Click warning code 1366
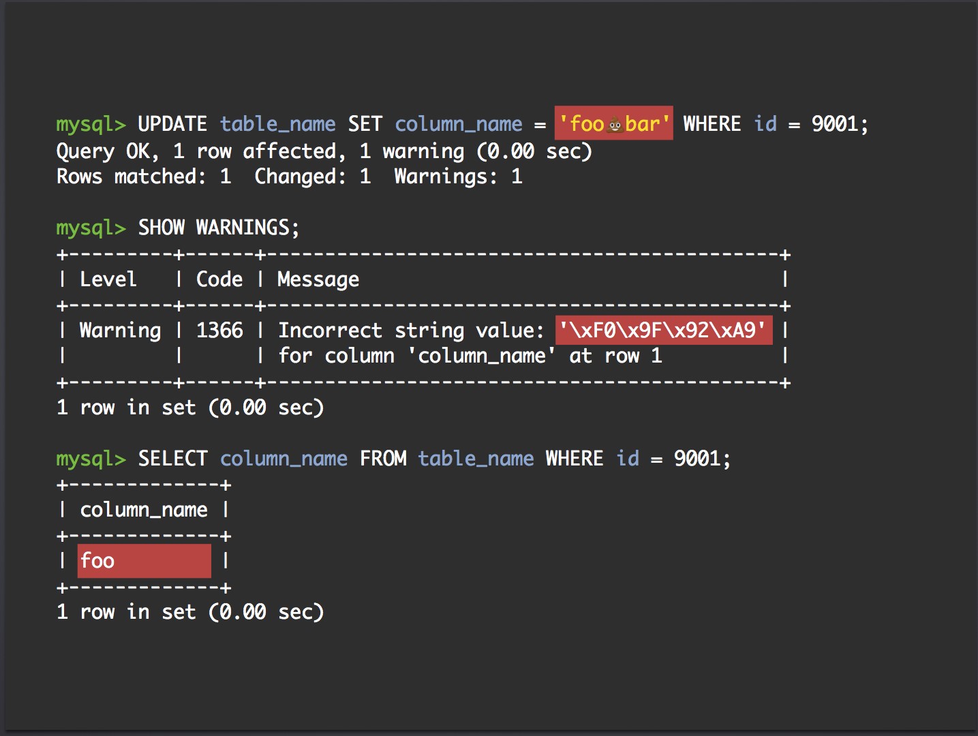Image resolution: width=978 pixels, height=736 pixels. click(x=219, y=331)
